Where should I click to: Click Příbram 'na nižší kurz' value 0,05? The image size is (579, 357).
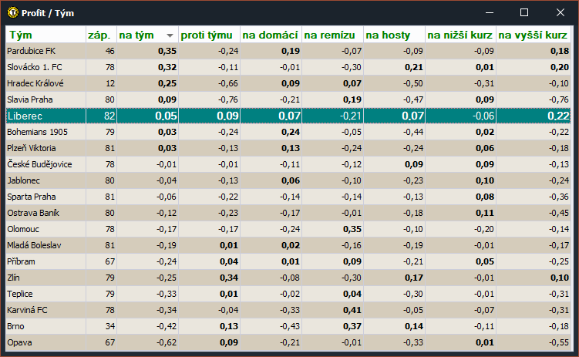point(485,261)
